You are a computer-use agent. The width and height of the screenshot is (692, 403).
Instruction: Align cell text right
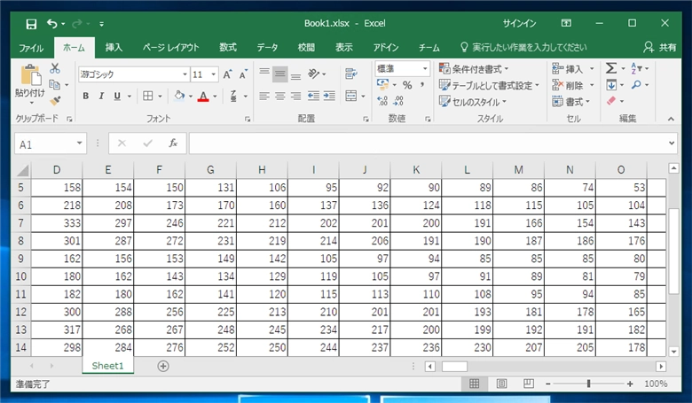[295, 96]
